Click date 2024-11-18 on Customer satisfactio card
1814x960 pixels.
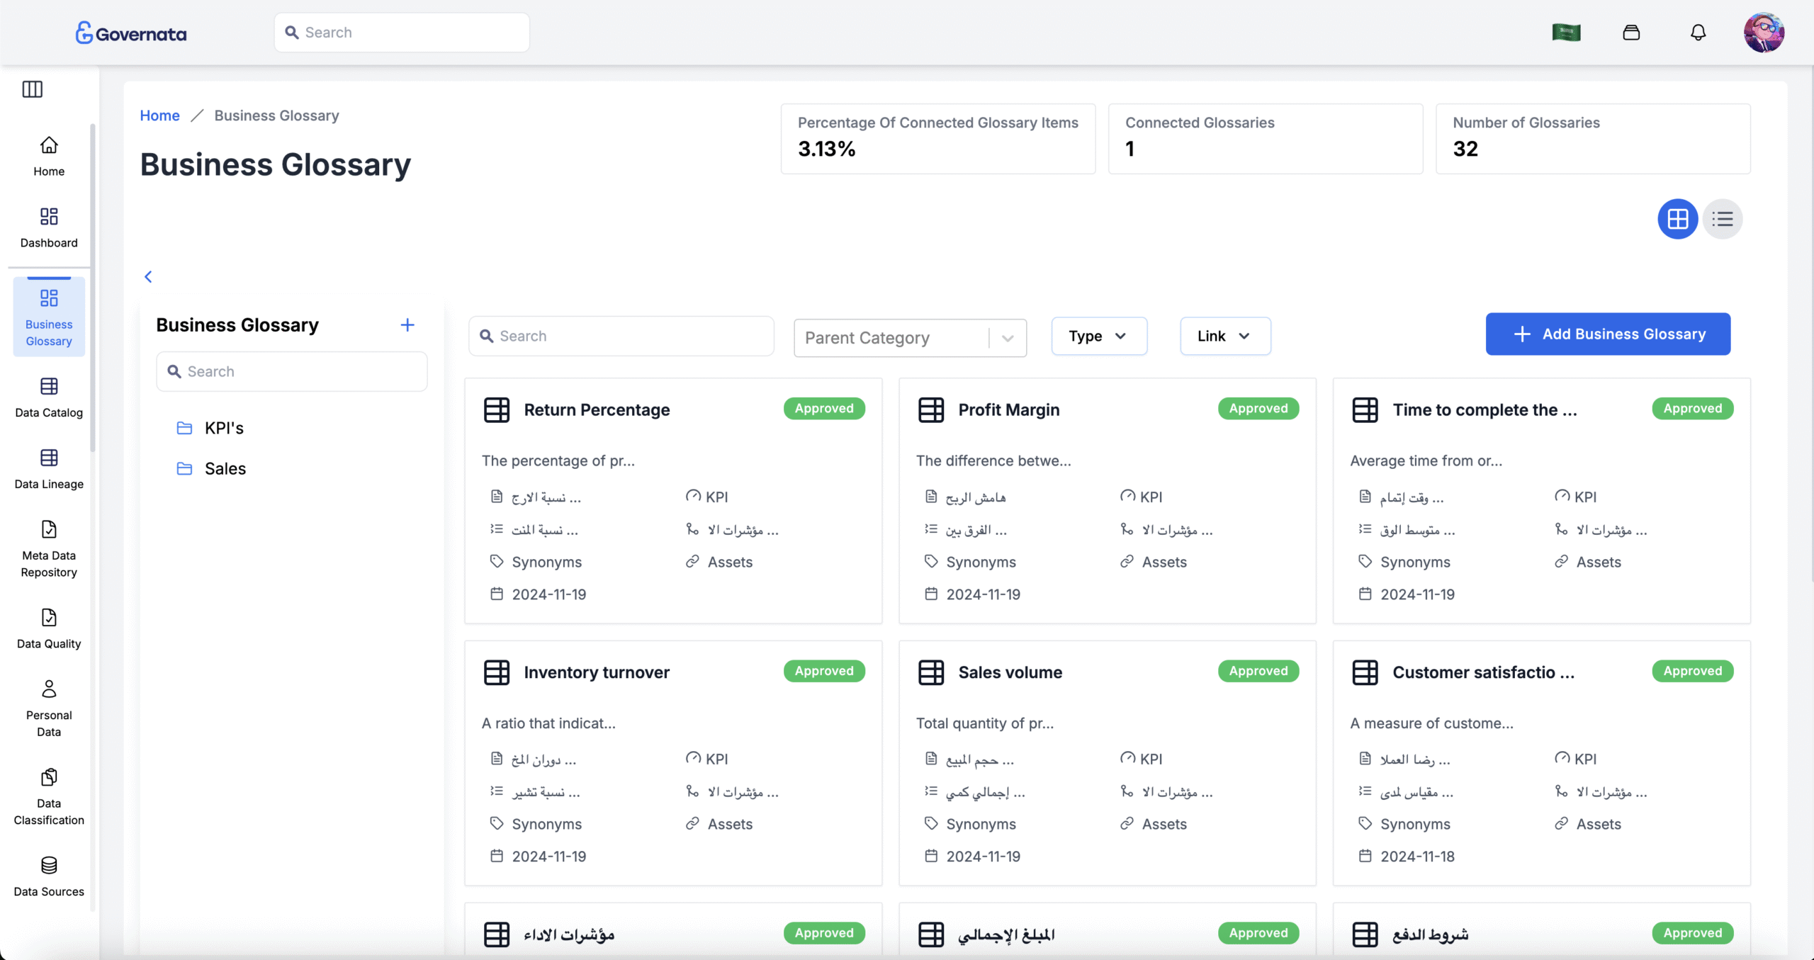pos(1417,857)
